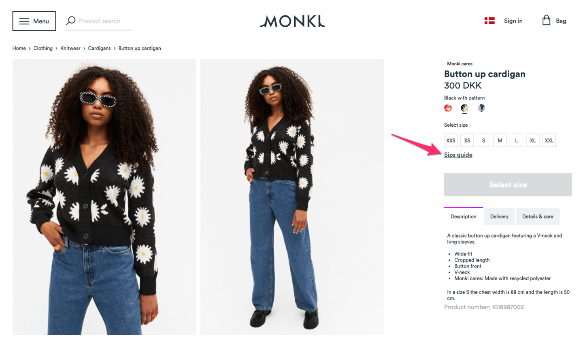
Task: Select size M for the cardigan
Action: [500, 140]
